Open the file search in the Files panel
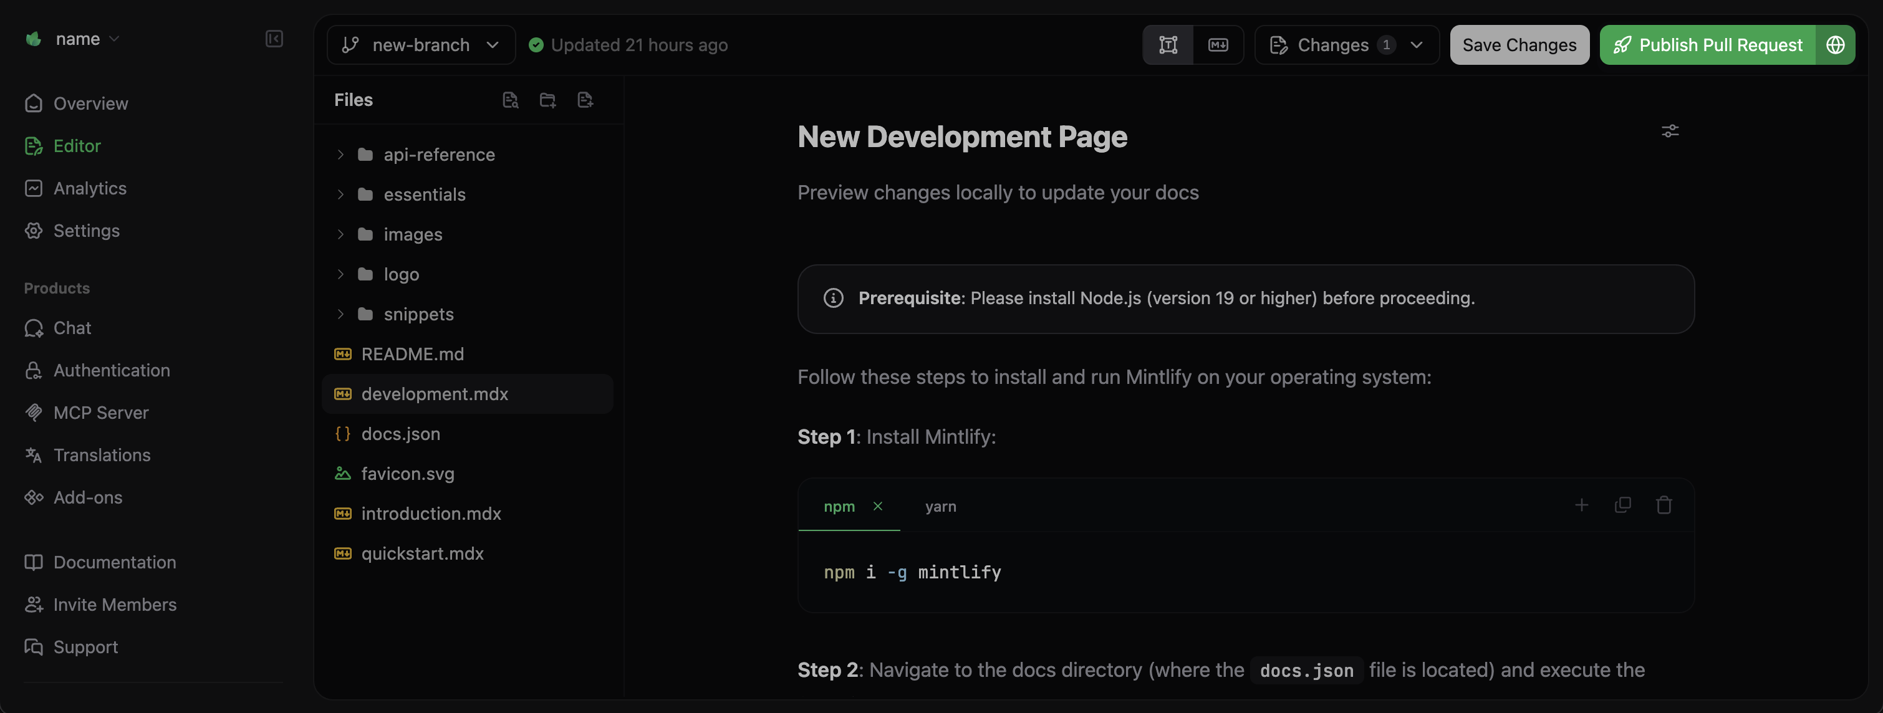Screen dimensions: 1883x713 (510, 99)
